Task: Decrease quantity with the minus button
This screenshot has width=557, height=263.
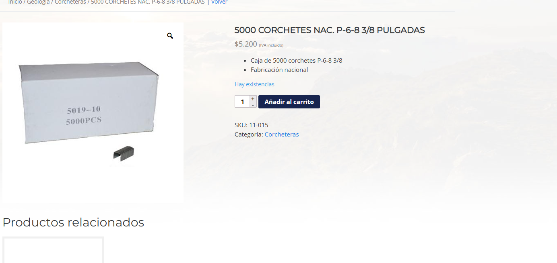Action: 253,104
